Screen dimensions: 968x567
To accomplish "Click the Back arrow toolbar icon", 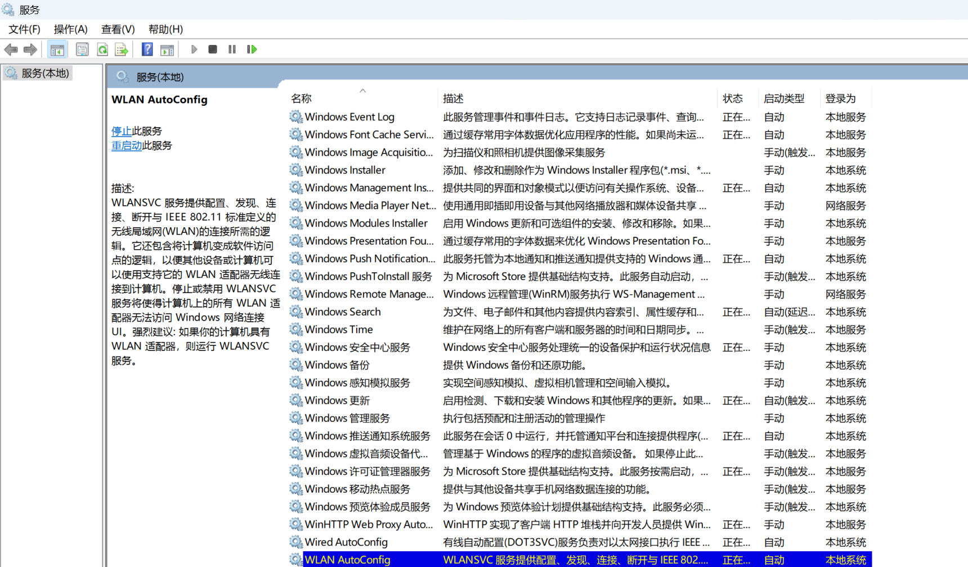I will [11, 49].
